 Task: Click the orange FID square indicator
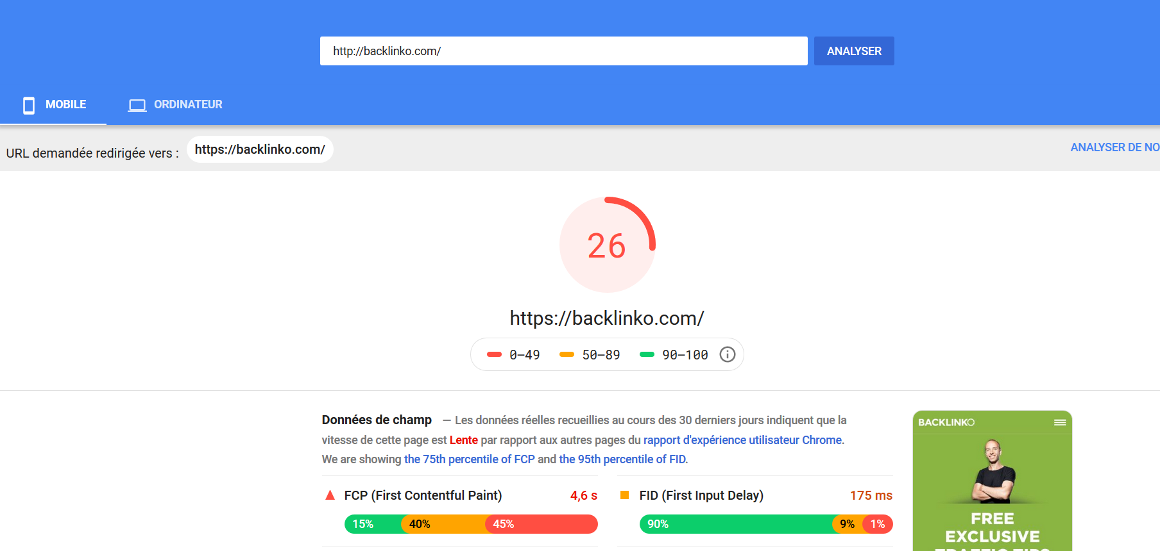[624, 495]
